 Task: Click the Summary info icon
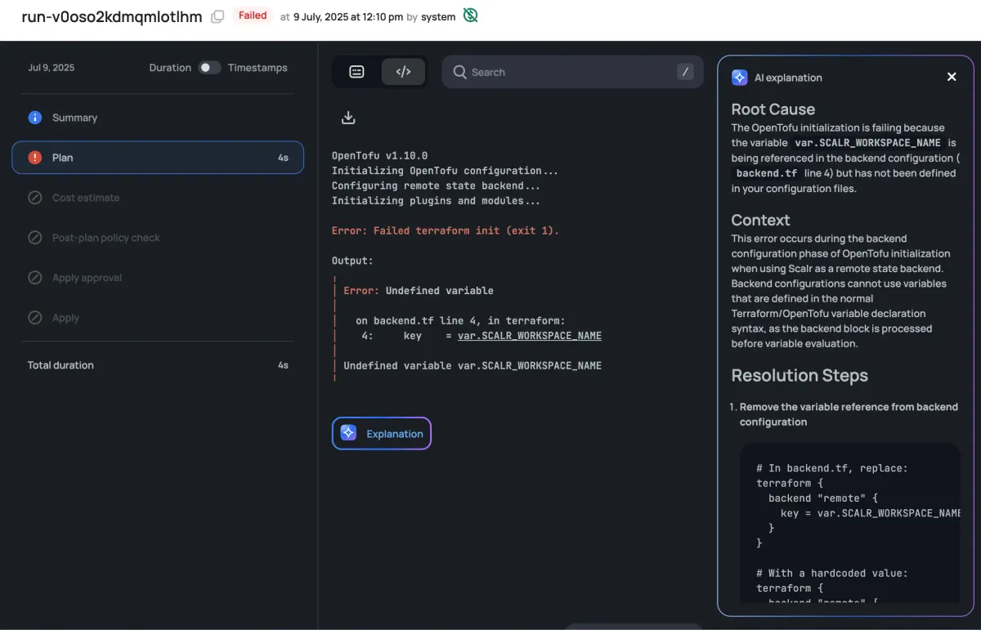point(35,118)
